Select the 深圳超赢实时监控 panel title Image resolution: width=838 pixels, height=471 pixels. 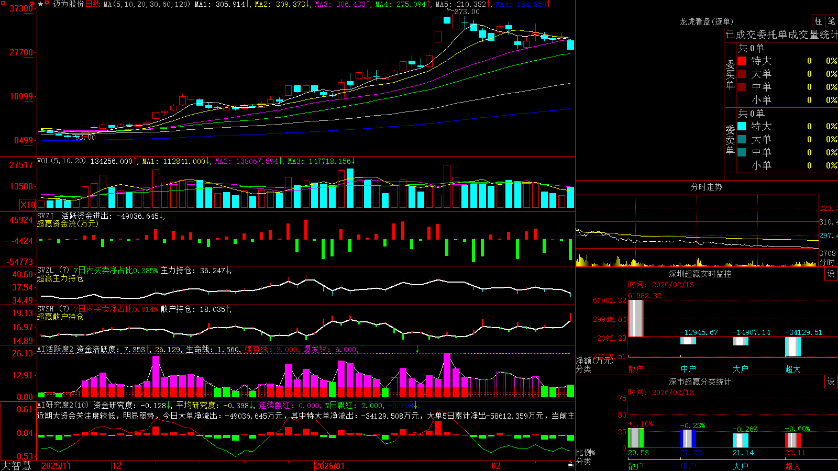tap(700, 274)
